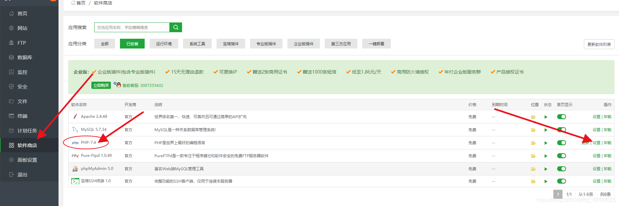Screen dimensions: 619x206
Task: Select the 第三方应用 category tab
Action: pyautogui.click(x=341, y=44)
